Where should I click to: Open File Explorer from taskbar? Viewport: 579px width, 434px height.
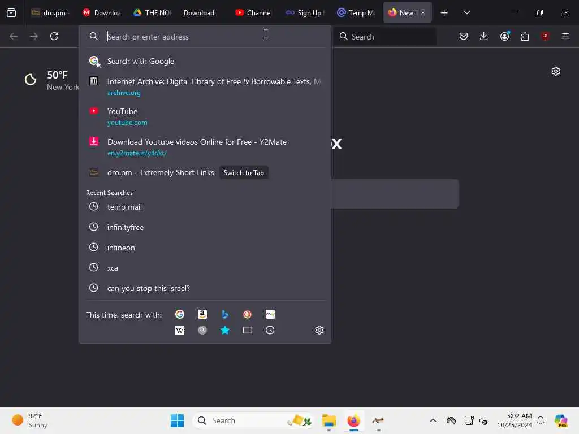329,420
